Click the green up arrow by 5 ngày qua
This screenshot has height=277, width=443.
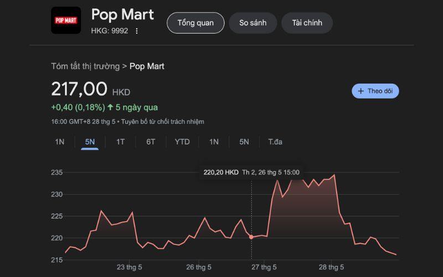point(110,107)
